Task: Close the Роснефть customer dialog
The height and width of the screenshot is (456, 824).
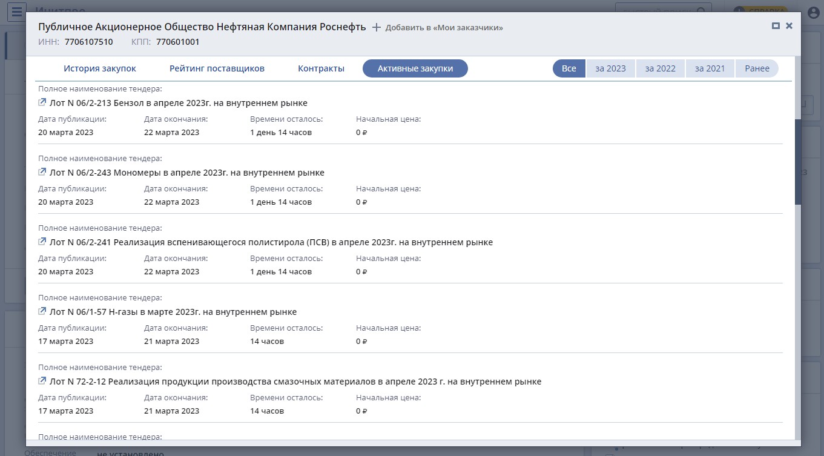Action: click(x=789, y=26)
